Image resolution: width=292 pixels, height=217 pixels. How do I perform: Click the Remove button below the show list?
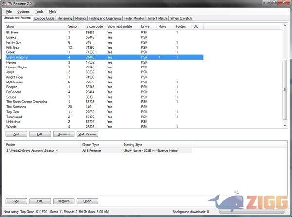point(63,134)
